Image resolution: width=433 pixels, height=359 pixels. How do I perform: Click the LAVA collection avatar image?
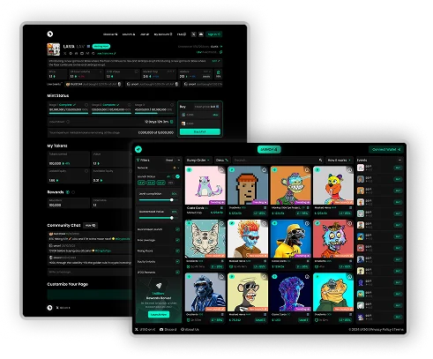click(54, 49)
